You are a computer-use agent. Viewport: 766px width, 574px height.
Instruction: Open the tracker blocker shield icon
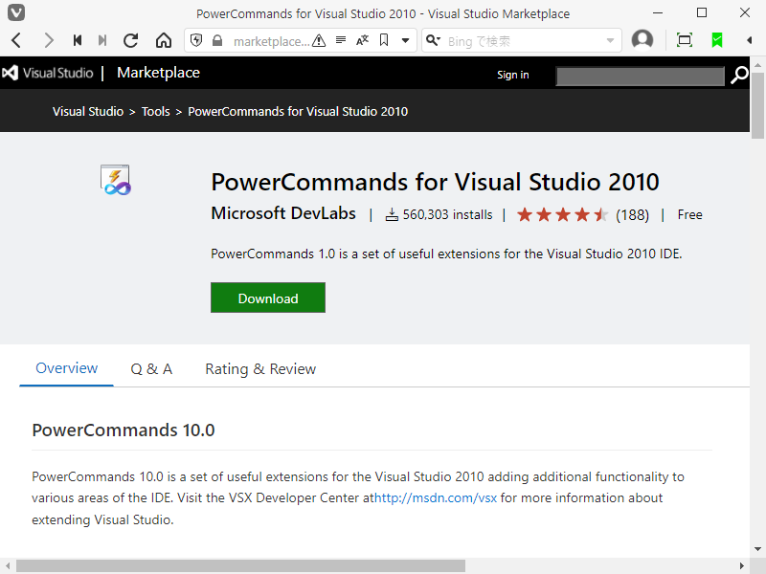pos(196,40)
